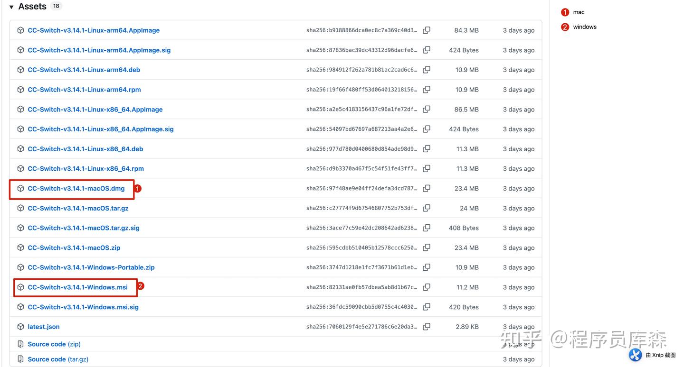Click the 2.89 KB file size

pyautogui.click(x=467, y=327)
